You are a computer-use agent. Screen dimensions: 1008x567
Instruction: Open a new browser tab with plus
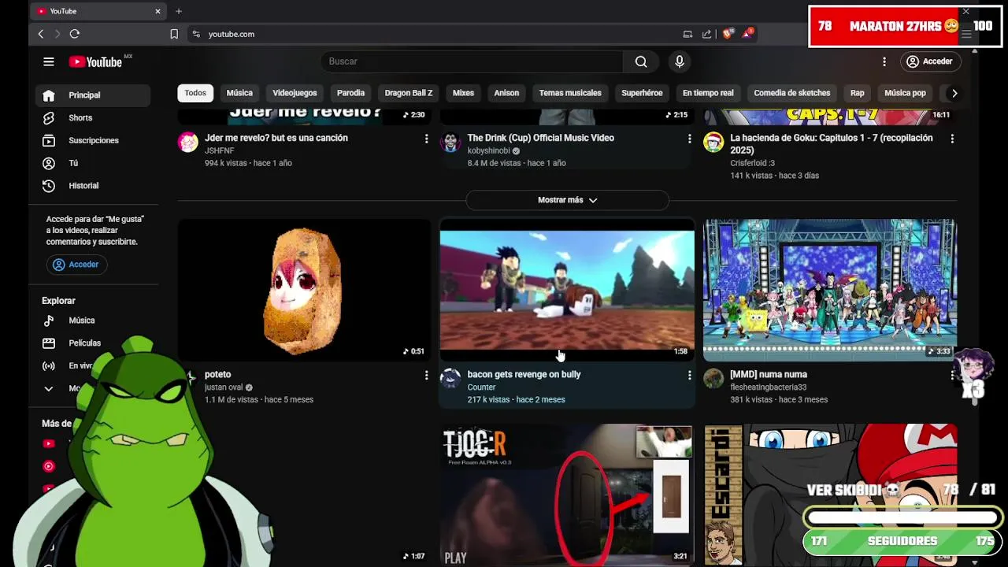(x=179, y=11)
